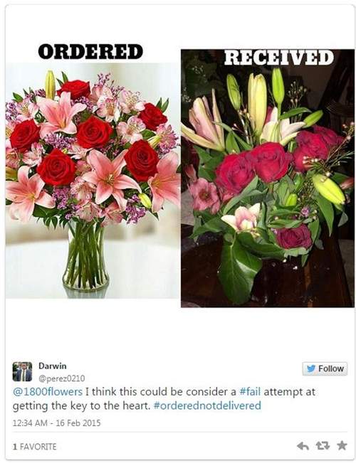Image resolution: width=356 pixels, height=463 pixels.
Task: Click the tweet text 'getting the key to the heart'
Action: 81,405
